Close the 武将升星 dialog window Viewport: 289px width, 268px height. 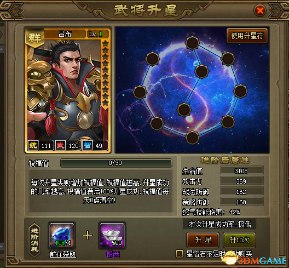click(260, 10)
